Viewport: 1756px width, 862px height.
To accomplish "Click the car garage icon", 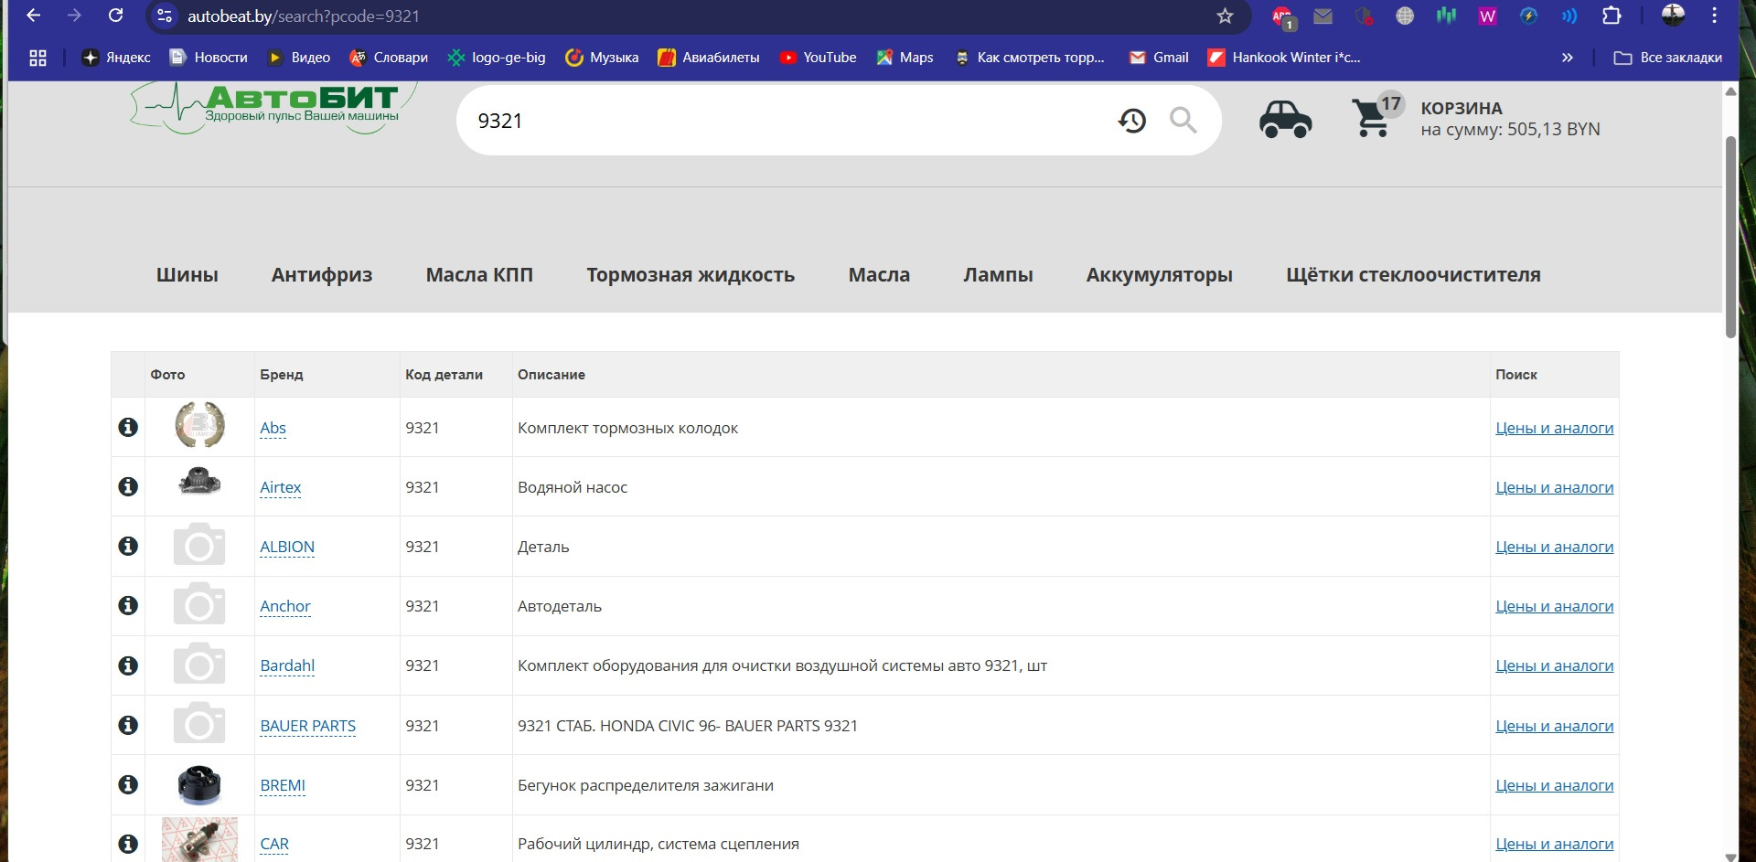I will point(1285,120).
